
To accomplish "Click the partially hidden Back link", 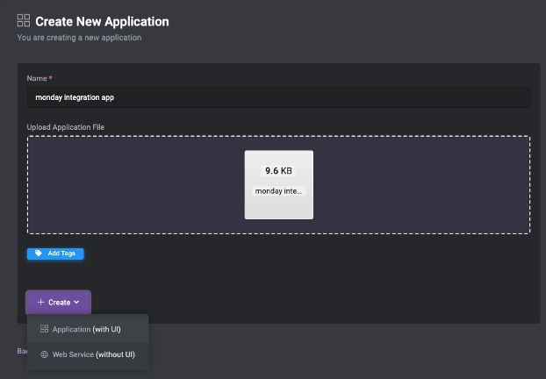I will [x=20, y=351].
